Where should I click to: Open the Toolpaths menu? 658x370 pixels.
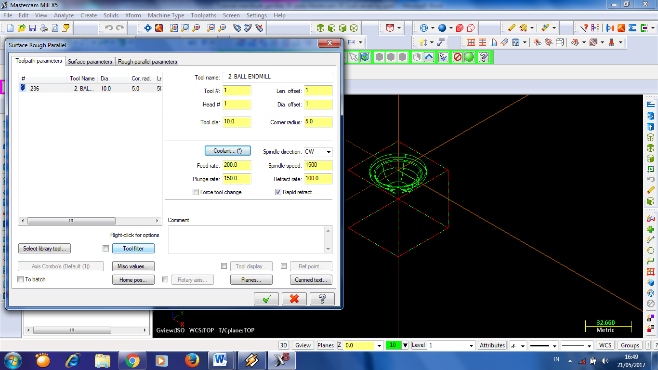[x=203, y=15]
